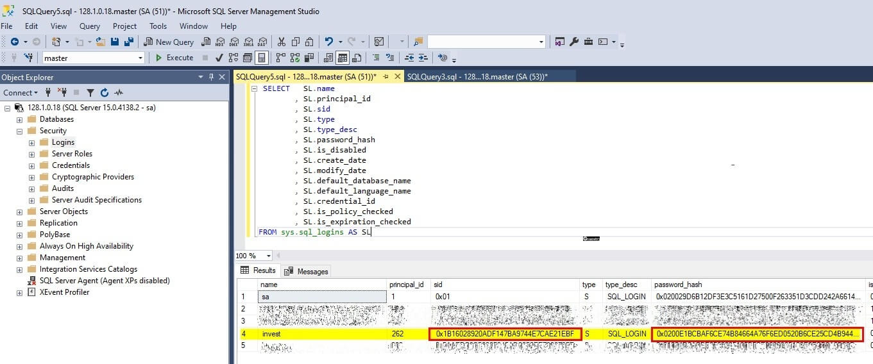This screenshot has width=873, height=364.
Task: Open the File menu
Action: tap(7, 26)
